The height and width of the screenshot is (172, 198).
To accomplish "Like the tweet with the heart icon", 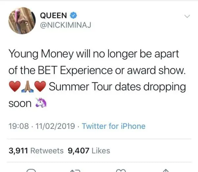I will pyautogui.click(x=121, y=170).
